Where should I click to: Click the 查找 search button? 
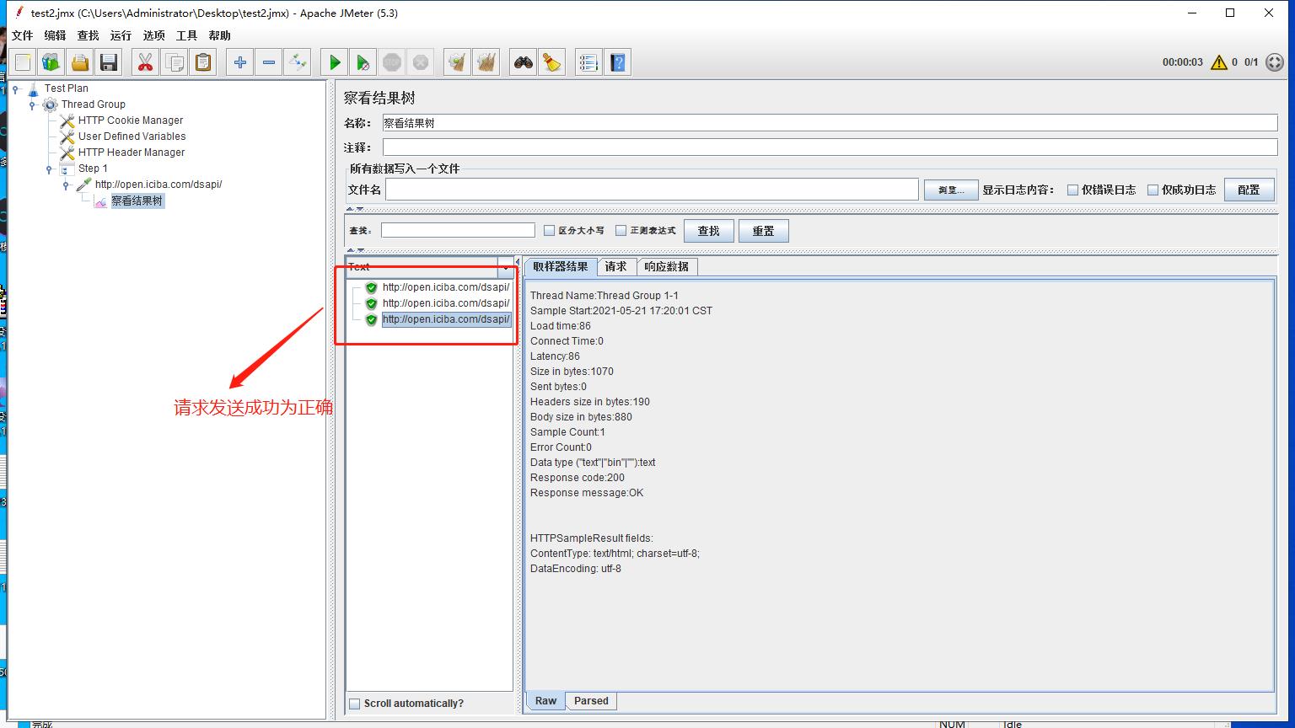pyautogui.click(x=708, y=231)
